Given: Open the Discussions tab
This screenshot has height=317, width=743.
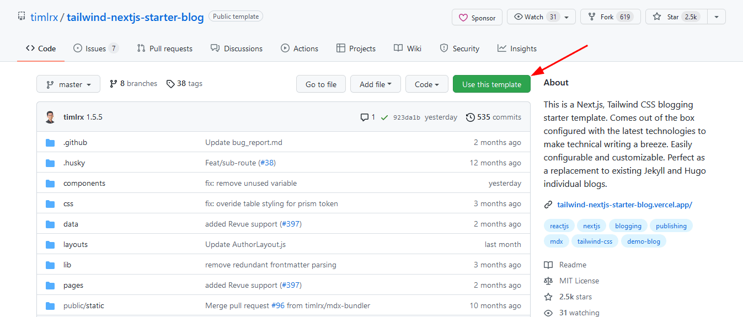Looking at the screenshot, I should 237,49.
